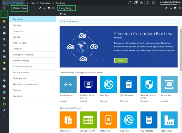Open the hamburger menu in sidebar
The height and width of the screenshot is (133, 182).
[x=4, y=8]
